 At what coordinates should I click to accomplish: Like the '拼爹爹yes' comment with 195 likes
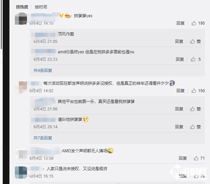pyautogui.click(x=194, y=23)
